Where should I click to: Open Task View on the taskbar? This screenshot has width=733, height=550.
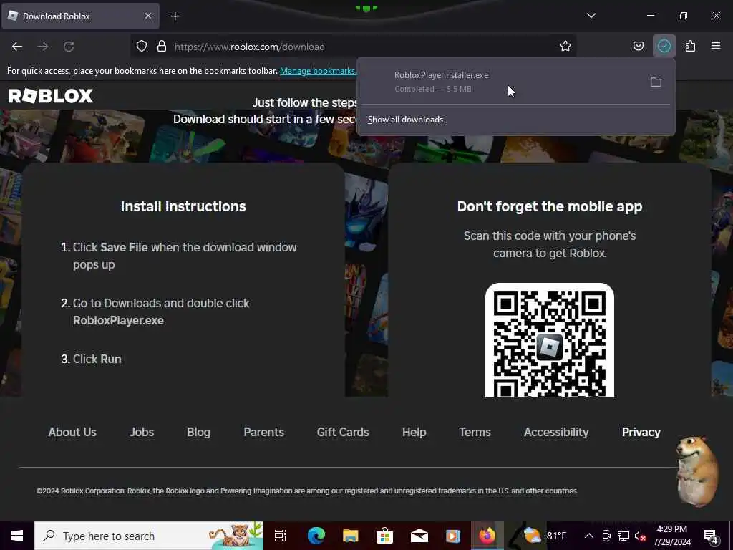(x=281, y=536)
